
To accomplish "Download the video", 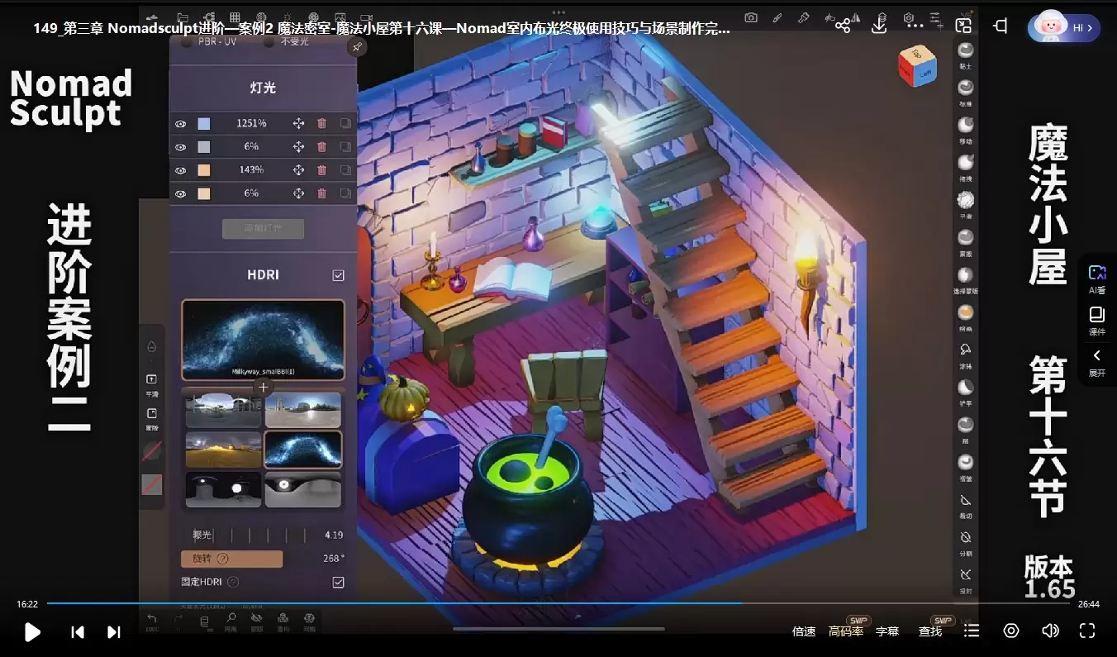I will coord(879,26).
